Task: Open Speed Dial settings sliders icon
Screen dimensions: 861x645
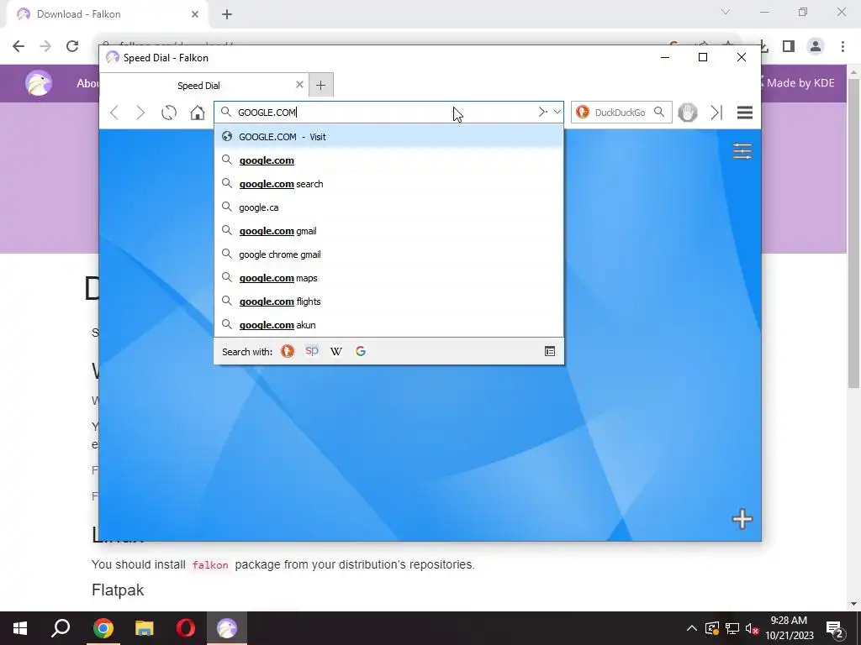Action: coord(742,151)
